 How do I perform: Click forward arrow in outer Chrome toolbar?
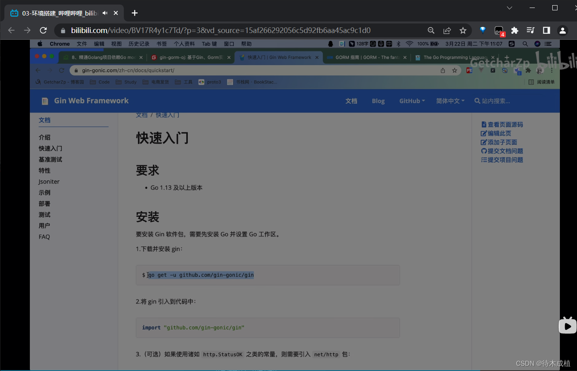pyautogui.click(x=27, y=30)
